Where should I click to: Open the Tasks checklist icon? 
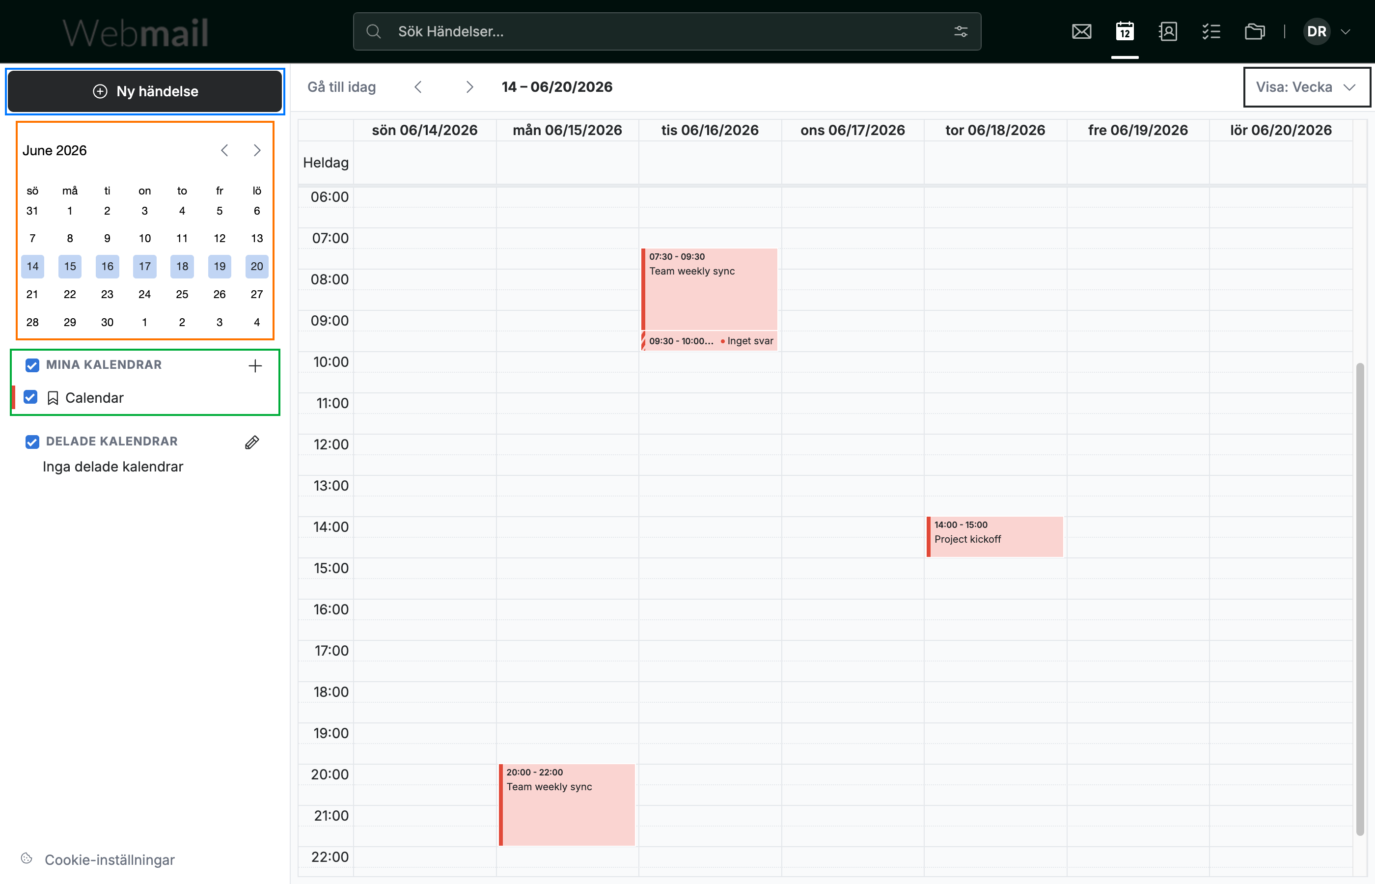click(x=1211, y=31)
